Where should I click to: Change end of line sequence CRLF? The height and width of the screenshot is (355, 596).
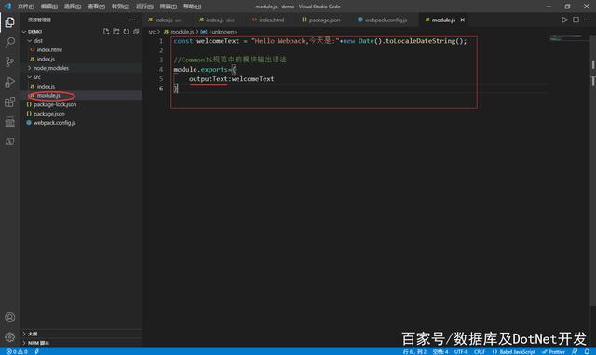click(x=480, y=351)
